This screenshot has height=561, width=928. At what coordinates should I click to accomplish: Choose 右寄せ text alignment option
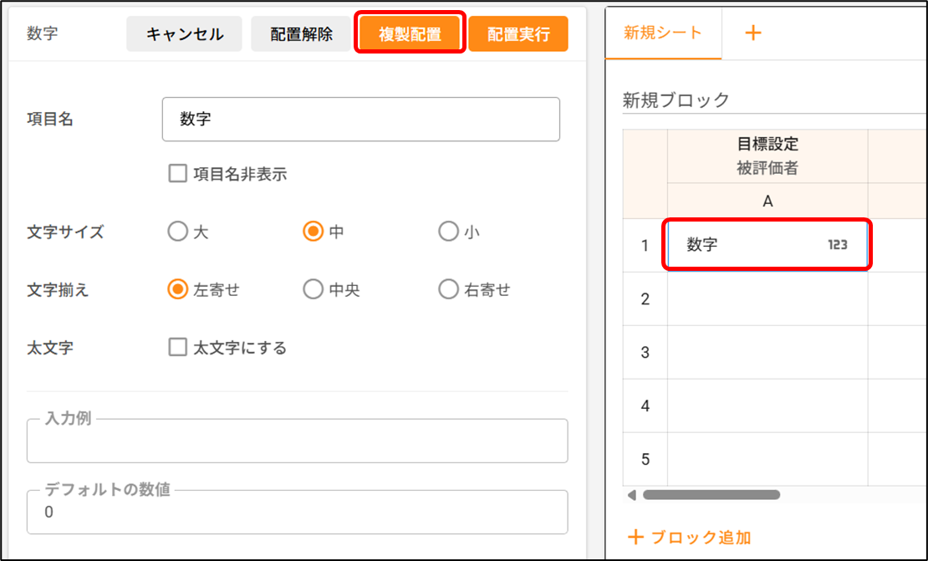(x=448, y=289)
